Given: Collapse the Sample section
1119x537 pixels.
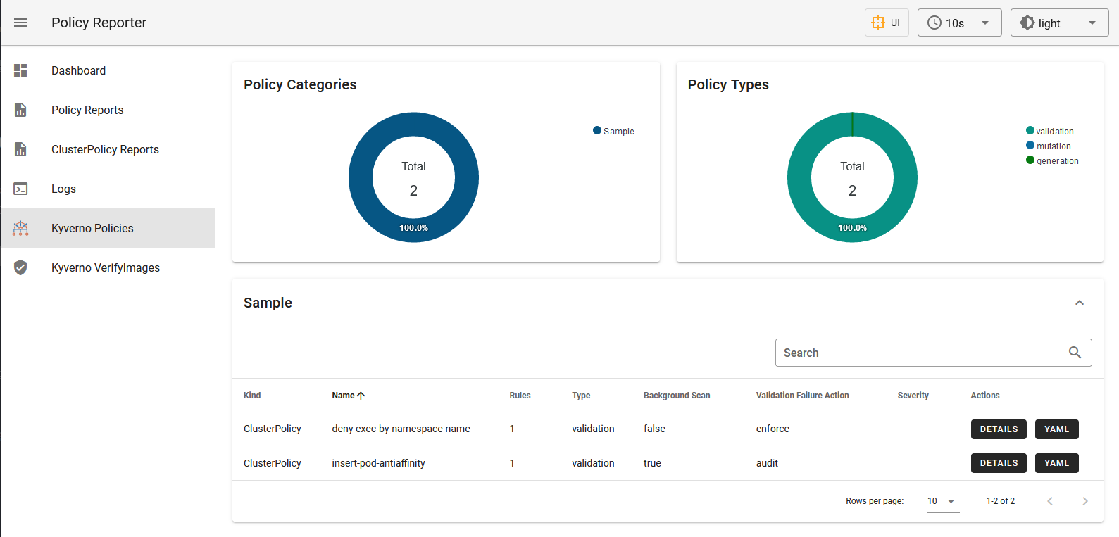Looking at the screenshot, I should tap(1080, 303).
